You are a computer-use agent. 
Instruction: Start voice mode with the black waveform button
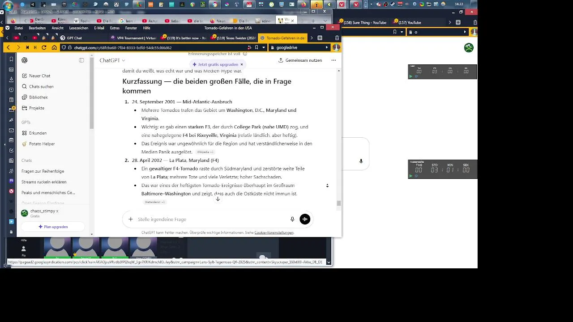[305, 219]
